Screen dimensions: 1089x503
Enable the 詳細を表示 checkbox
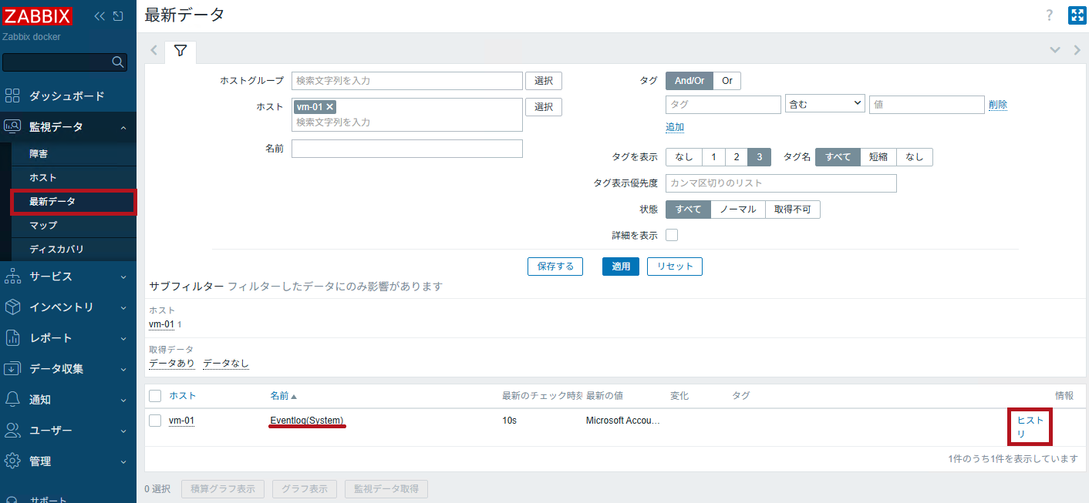pyautogui.click(x=672, y=235)
